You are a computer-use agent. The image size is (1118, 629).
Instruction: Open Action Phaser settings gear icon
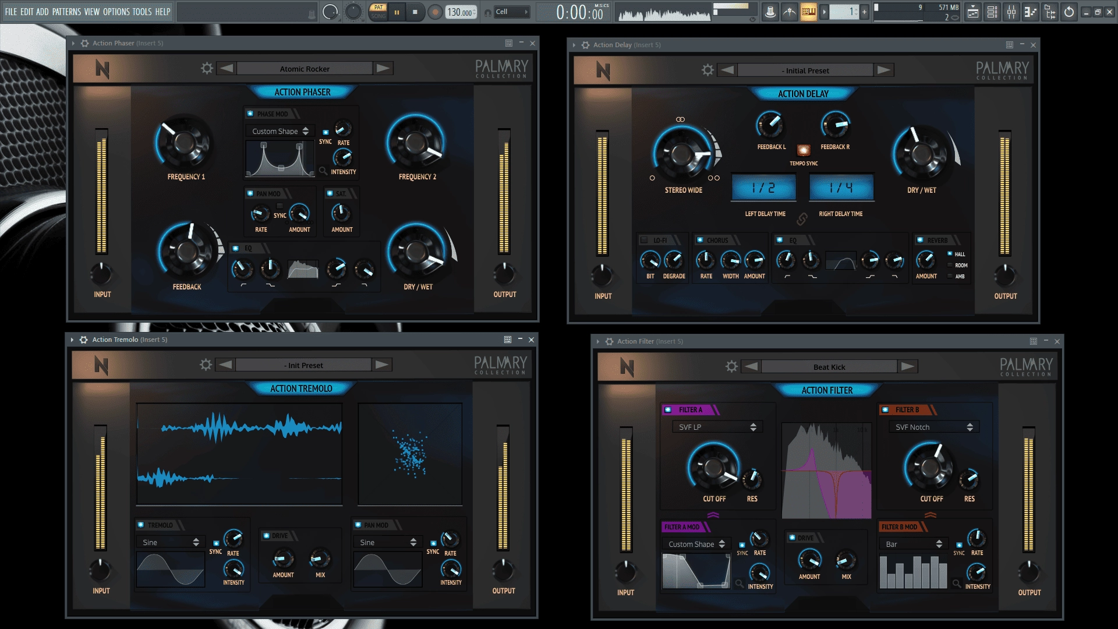click(x=207, y=68)
